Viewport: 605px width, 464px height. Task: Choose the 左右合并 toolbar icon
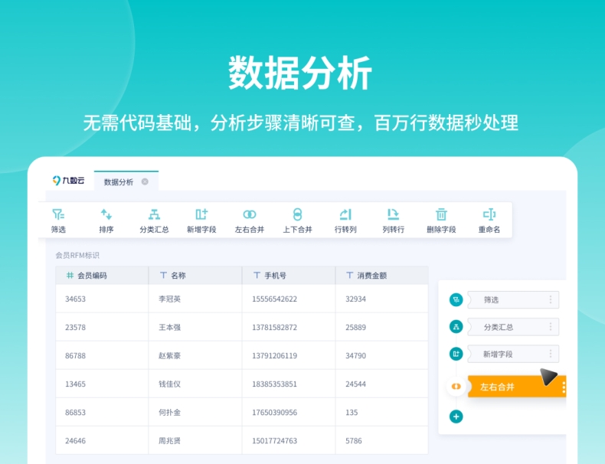click(x=249, y=214)
